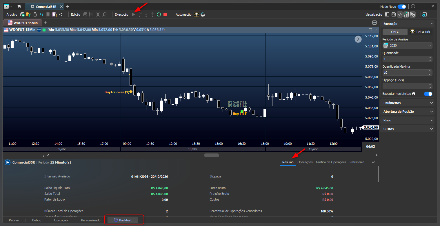Click the gold rook Automação icon
The image size is (440, 226).
click(x=197, y=14)
